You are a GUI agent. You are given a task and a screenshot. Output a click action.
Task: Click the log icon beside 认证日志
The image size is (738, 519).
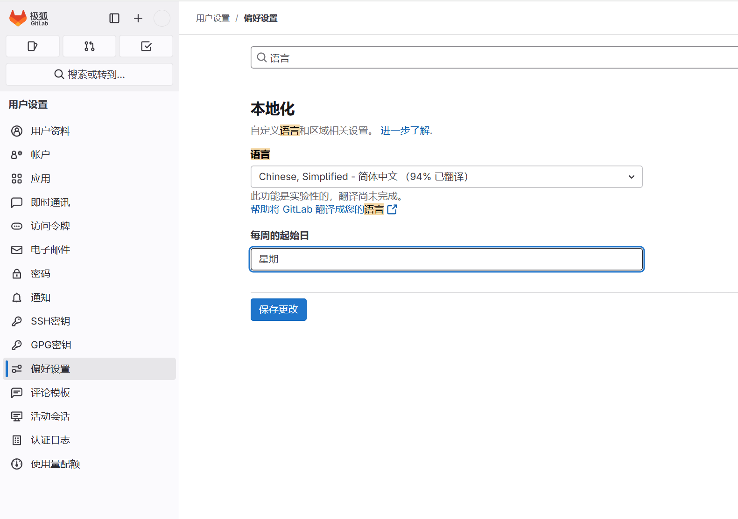pos(17,440)
